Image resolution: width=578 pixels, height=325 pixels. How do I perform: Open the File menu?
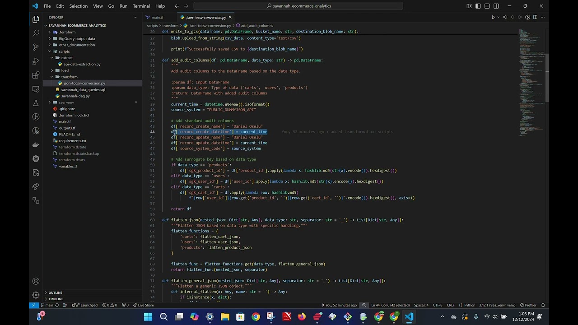point(47,6)
